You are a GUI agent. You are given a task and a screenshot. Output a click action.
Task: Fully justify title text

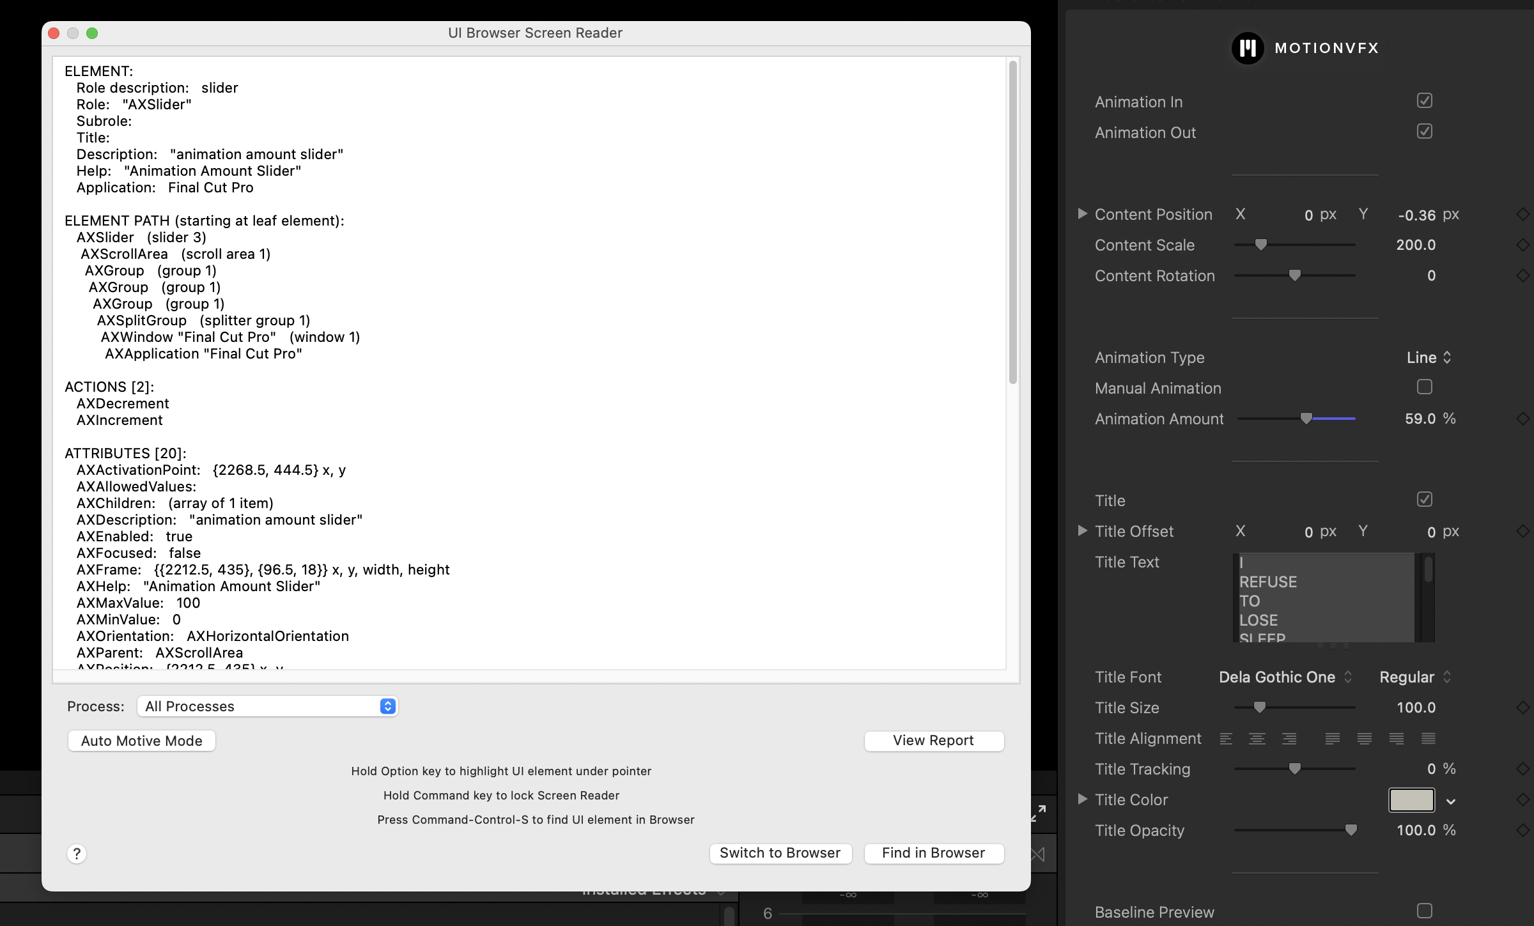click(x=1429, y=739)
